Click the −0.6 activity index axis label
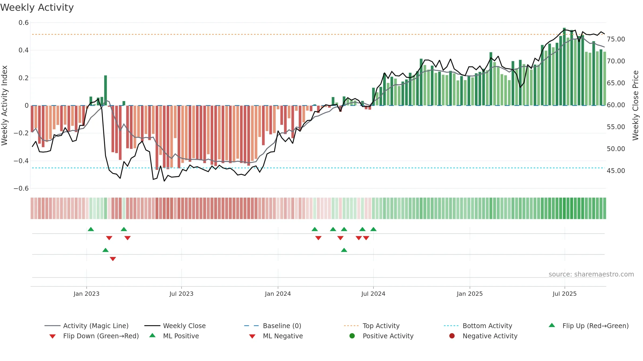643x361 pixels. 21,189
